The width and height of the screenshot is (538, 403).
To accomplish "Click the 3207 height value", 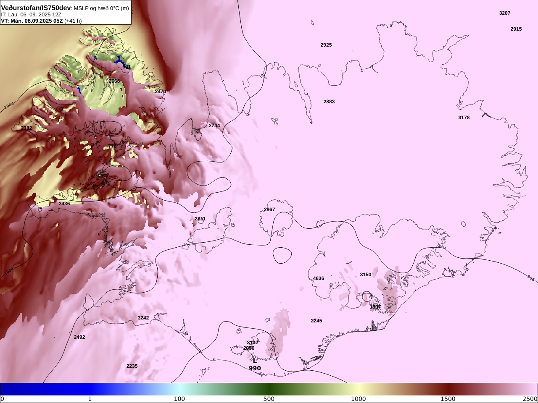I will point(505,13).
